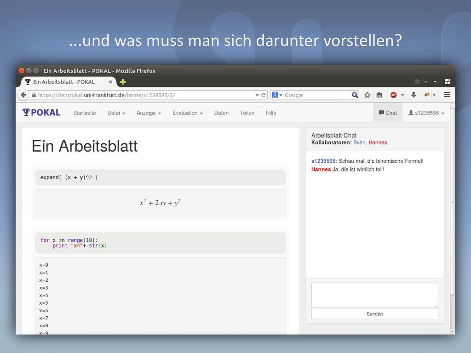Click the for-loop code cell
Image resolution: width=471 pixels, height=353 pixels.
pyautogui.click(x=161, y=243)
